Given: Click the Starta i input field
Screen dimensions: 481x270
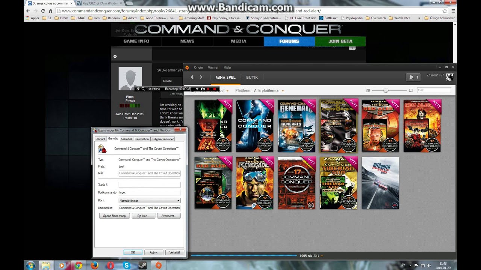Looking at the screenshot, I should (x=150, y=185).
